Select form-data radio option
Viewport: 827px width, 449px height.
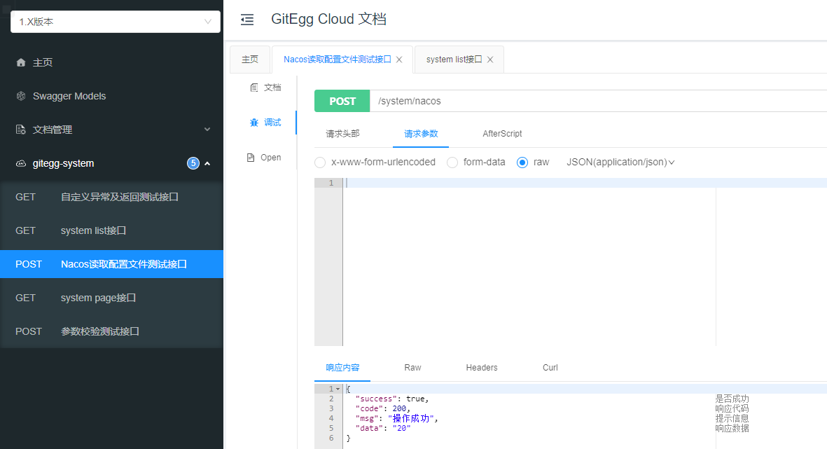point(452,163)
